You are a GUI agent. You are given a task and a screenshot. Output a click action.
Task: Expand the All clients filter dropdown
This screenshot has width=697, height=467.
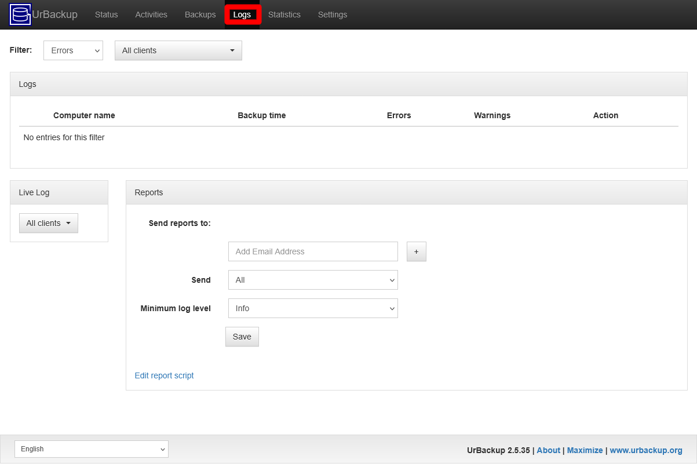point(178,50)
